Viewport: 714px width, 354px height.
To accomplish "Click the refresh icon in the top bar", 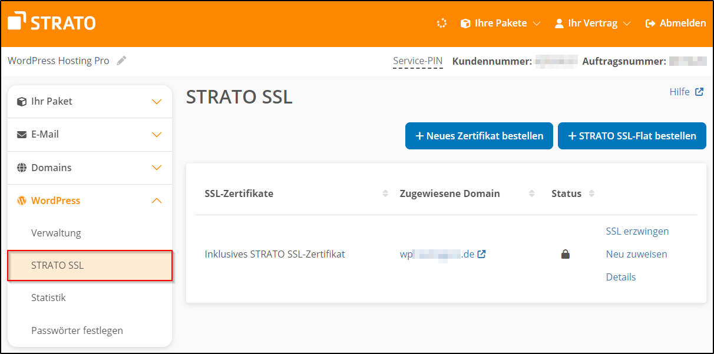I will pos(442,23).
